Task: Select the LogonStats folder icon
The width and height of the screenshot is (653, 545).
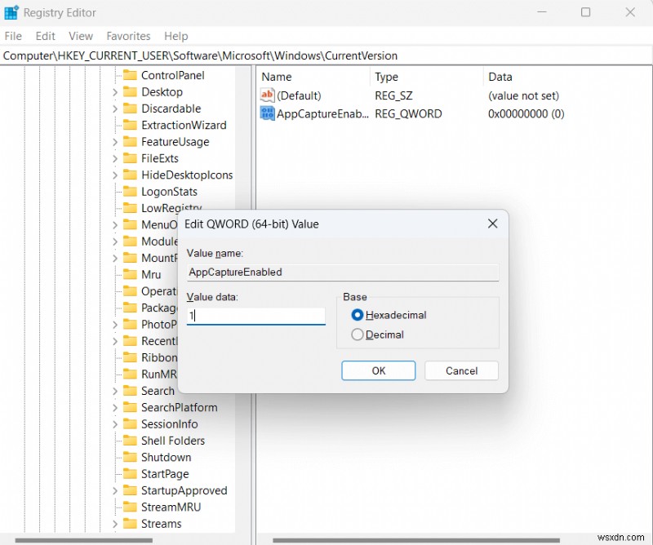Action: pyautogui.click(x=131, y=191)
